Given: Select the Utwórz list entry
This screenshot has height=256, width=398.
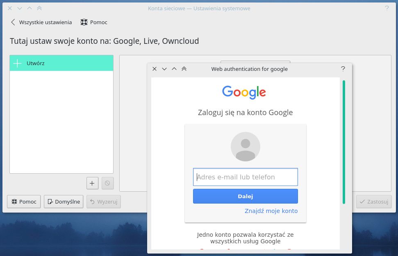Looking at the screenshot, I should pos(61,63).
